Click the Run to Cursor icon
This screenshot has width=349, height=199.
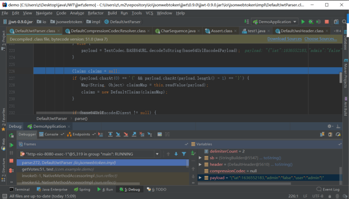point(150,134)
